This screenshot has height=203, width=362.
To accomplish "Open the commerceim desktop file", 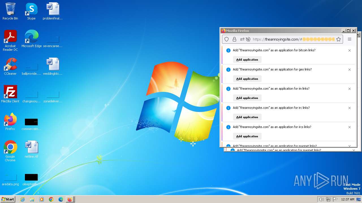I will pyautogui.click(x=31, y=124).
